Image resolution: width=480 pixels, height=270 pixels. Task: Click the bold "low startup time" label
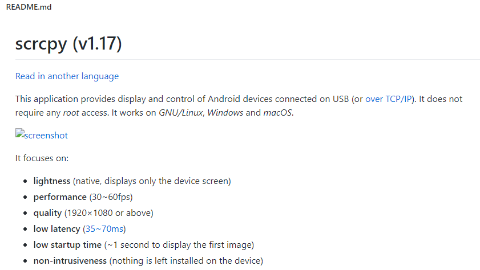[x=67, y=244]
